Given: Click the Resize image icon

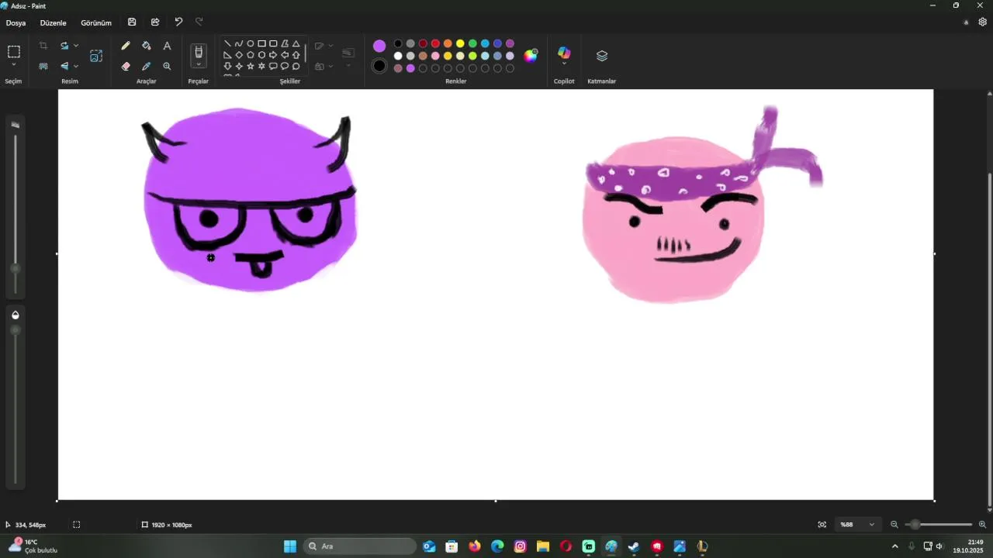Looking at the screenshot, I should [x=96, y=56].
